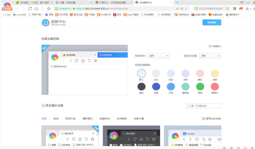Click the star favorites icon beside undo
The image size is (255, 149).
(49, 9)
